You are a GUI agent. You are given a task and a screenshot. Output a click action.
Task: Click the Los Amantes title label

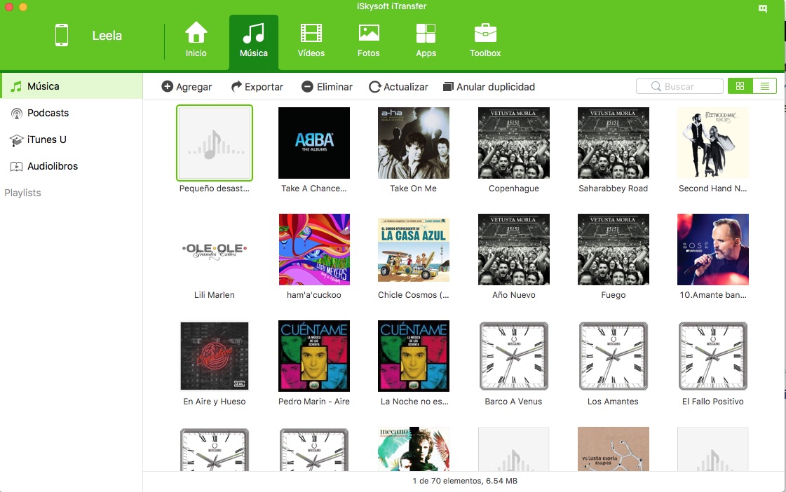(613, 402)
